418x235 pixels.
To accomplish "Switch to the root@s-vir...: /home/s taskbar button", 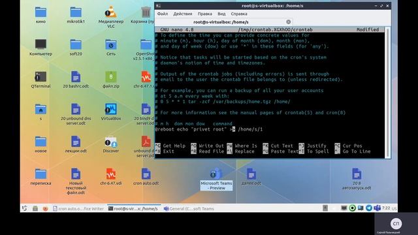I will click(133, 209).
